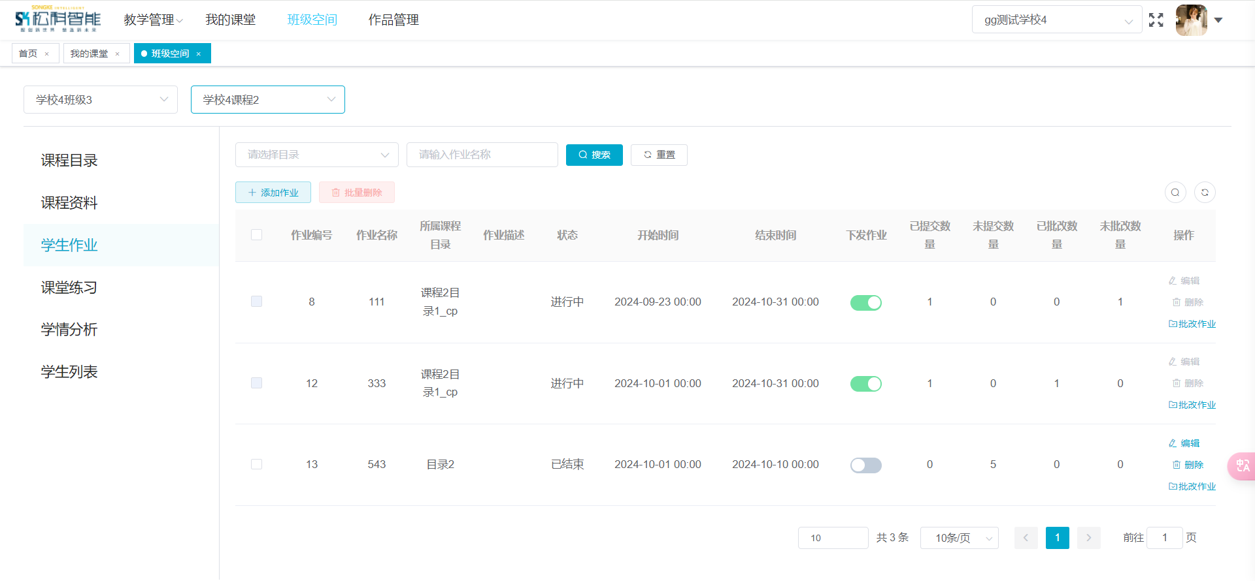The image size is (1255, 581).
Task: Click the user avatar picture
Action: point(1191,20)
